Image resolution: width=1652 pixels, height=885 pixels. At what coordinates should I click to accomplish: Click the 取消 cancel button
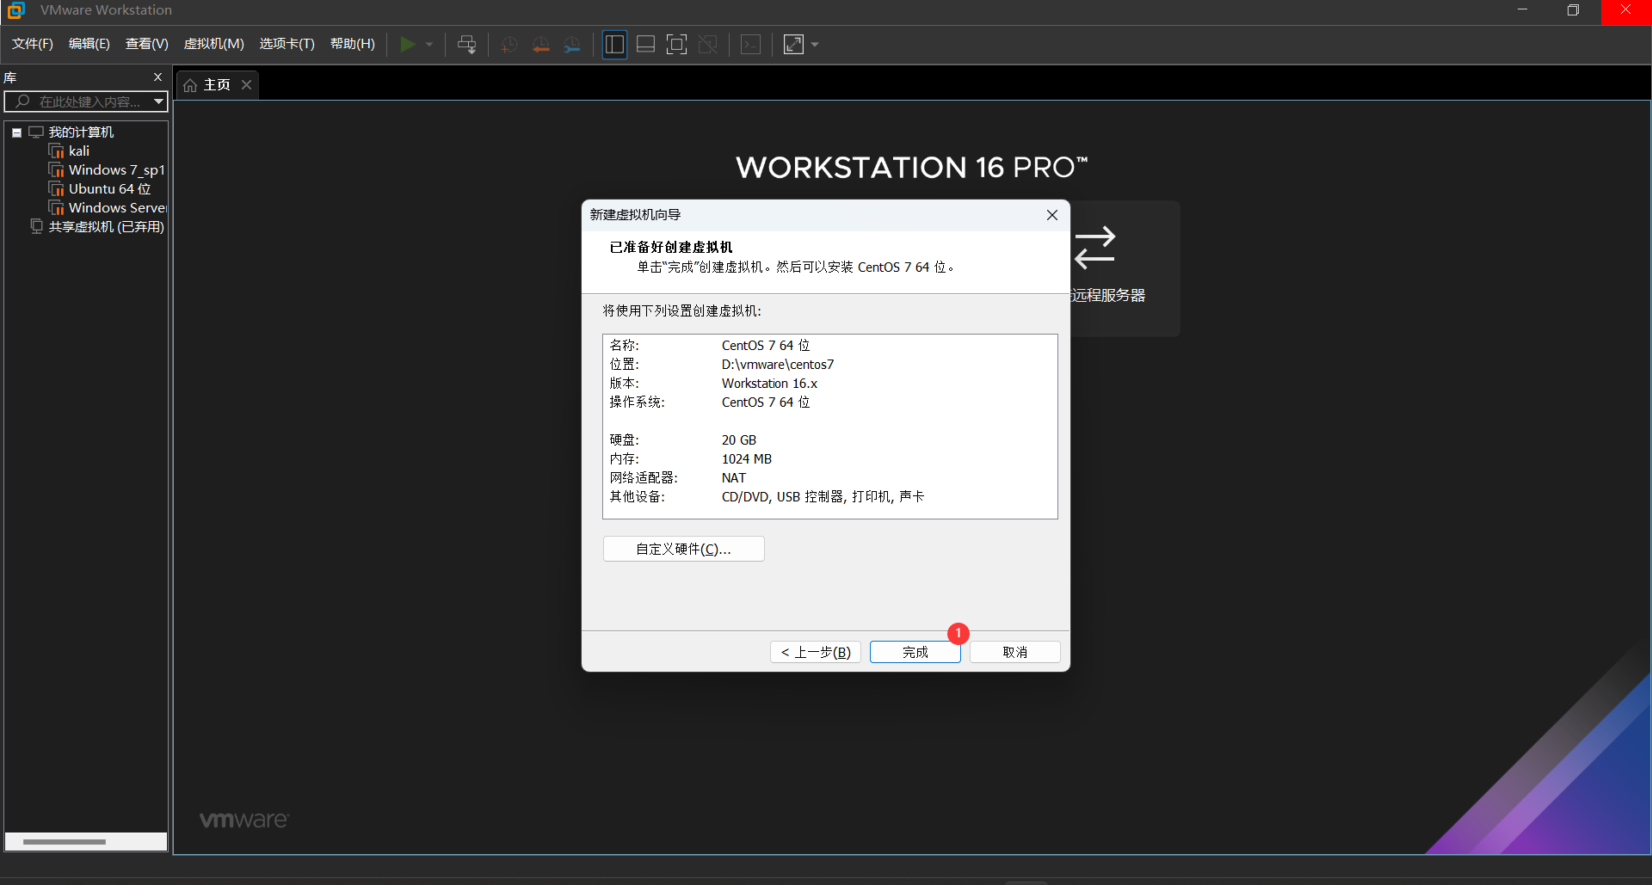pos(1015,652)
